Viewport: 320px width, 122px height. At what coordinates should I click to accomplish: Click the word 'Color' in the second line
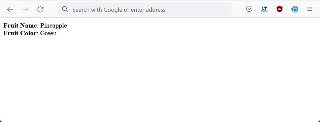click(x=28, y=33)
